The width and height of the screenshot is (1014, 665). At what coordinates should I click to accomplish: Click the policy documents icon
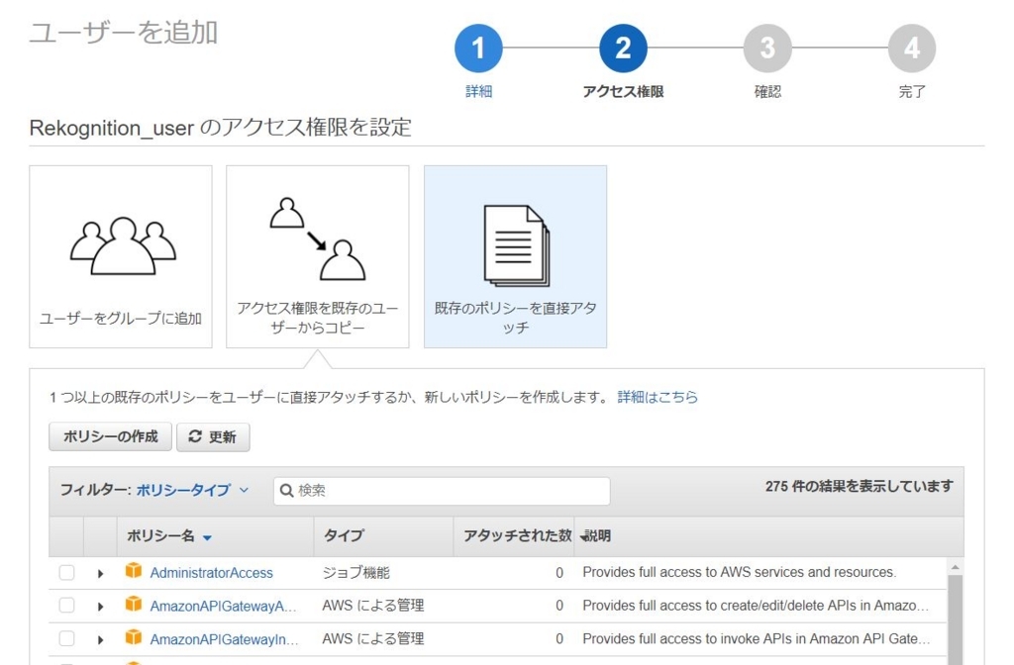click(517, 245)
